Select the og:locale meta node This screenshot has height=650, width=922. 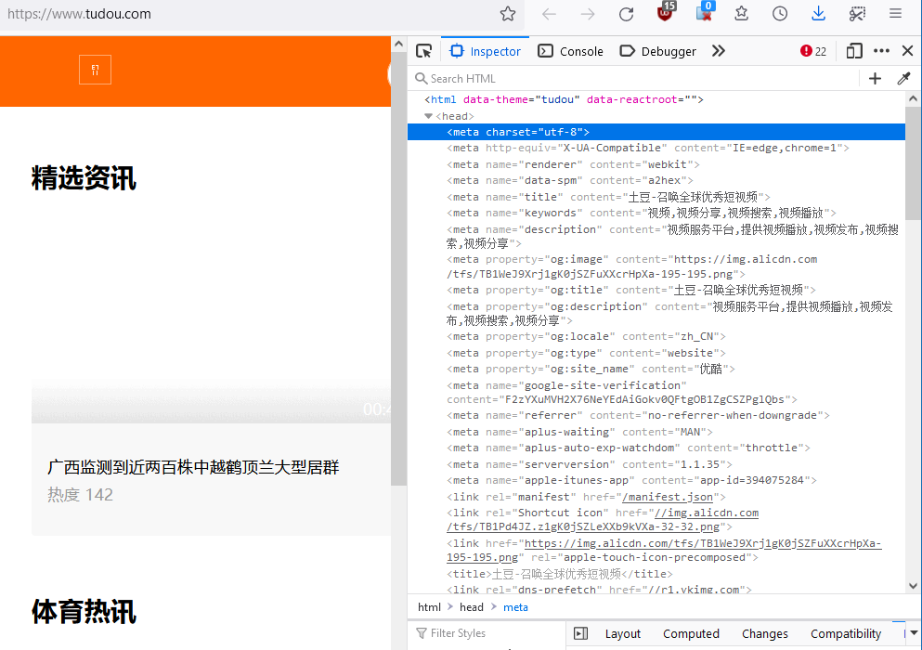click(x=586, y=336)
